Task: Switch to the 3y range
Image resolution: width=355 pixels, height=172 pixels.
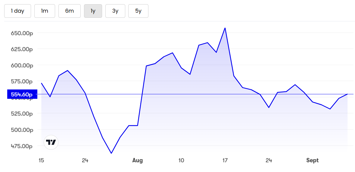Action: click(x=115, y=11)
